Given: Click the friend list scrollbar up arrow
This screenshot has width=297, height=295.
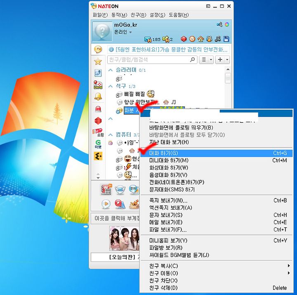Looking at the screenshot, I should click(x=228, y=69).
